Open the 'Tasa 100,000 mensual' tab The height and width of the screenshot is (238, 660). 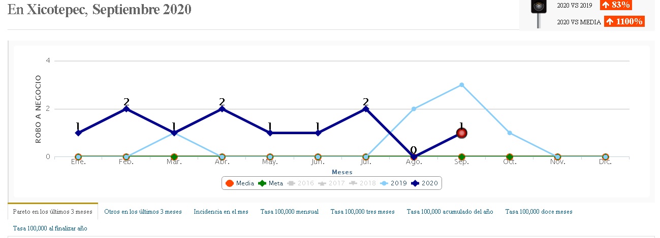pyautogui.click(x=290, y=212)
